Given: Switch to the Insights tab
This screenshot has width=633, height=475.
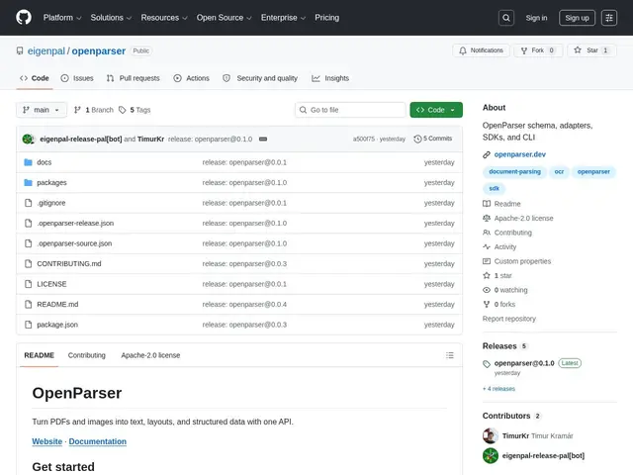Looking at the screenshot, I should pos(330,78).
